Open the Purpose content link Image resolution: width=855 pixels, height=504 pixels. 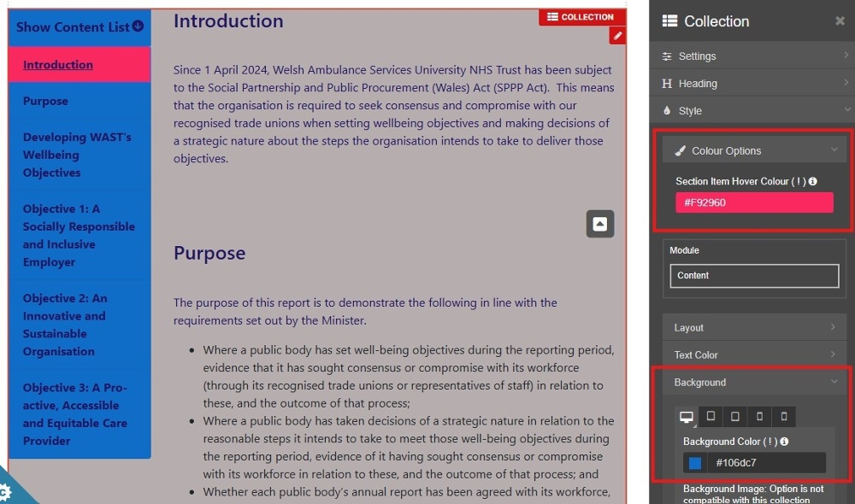coord(45,101)
